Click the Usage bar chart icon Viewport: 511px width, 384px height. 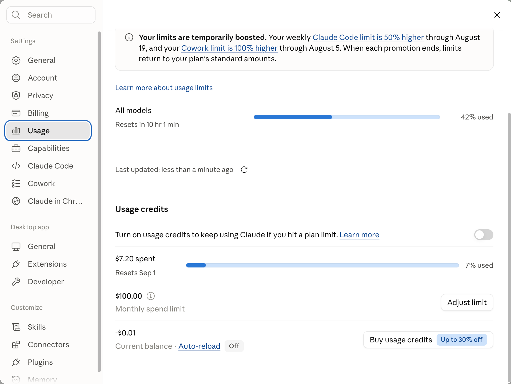[x=16, y=131]
